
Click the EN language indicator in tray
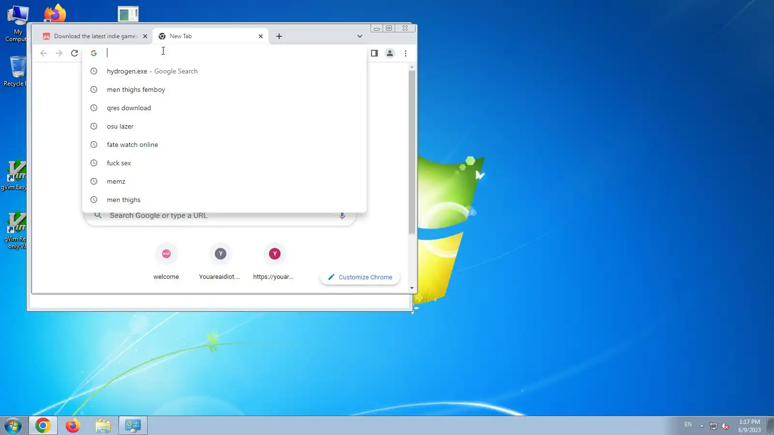[x=688, y=424]
